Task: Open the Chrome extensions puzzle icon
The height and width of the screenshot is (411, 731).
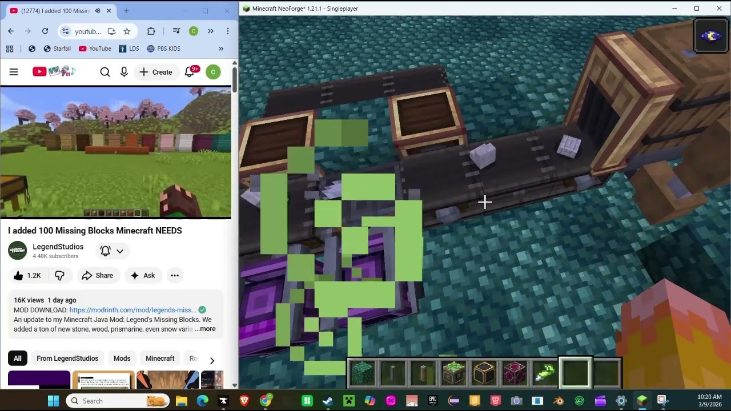Action: [151, 31]
